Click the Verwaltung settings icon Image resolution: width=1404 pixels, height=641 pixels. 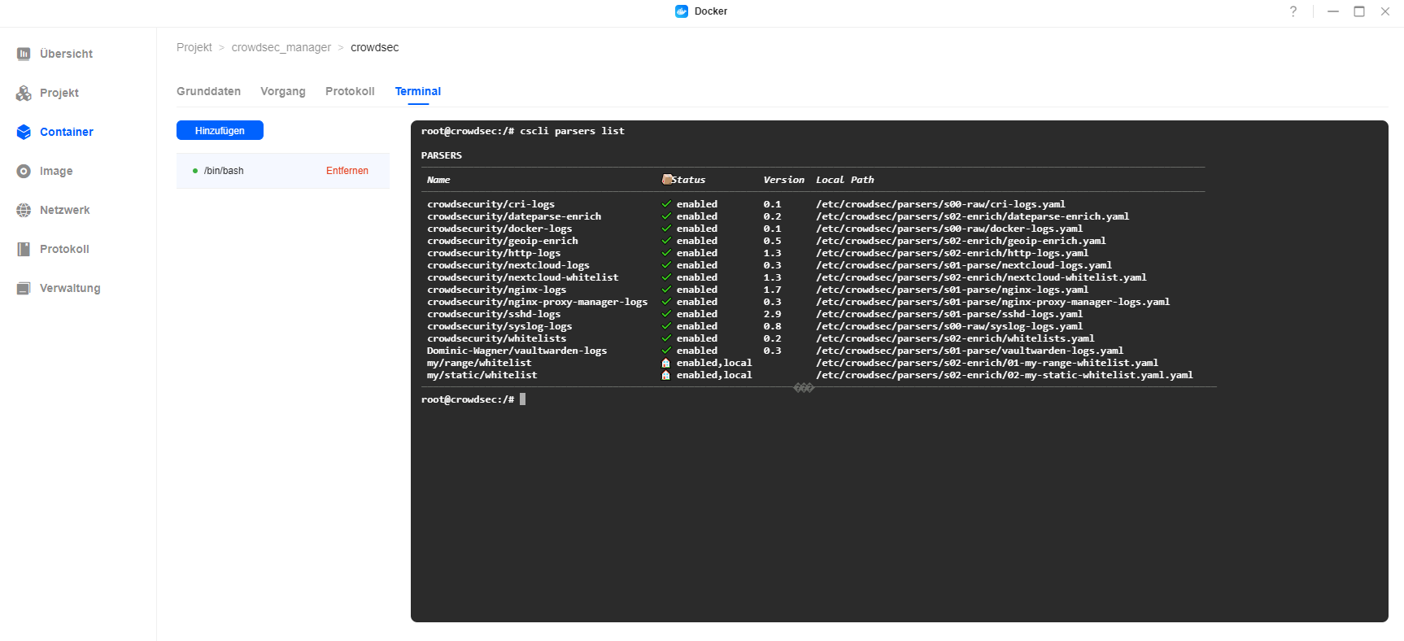(x=24, y=288)
